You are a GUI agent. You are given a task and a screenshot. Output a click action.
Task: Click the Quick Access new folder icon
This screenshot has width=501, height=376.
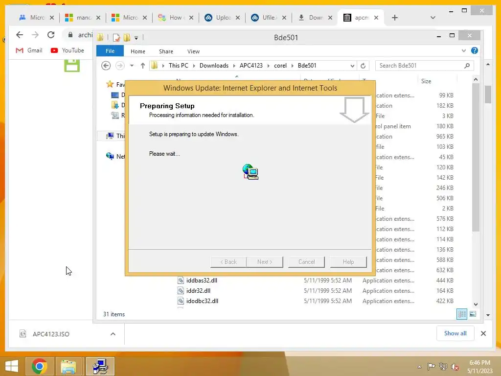[x=127, y=38]
